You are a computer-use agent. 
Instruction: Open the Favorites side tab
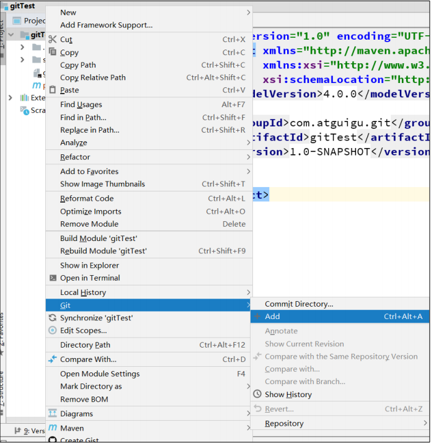pyautogui.click(x=2, y=334)
